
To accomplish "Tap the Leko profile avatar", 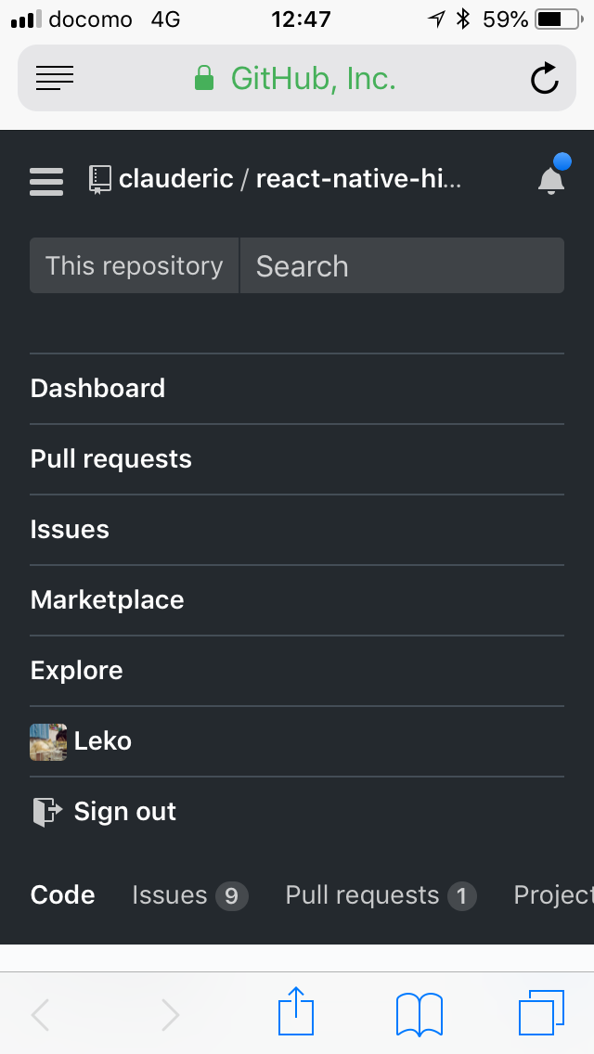I will 48,742.
